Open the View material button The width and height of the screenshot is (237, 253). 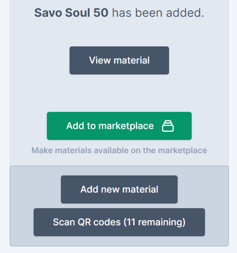(119, 60)
